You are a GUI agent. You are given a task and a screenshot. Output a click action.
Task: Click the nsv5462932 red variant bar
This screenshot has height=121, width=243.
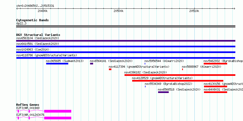(x=215, y=64)
